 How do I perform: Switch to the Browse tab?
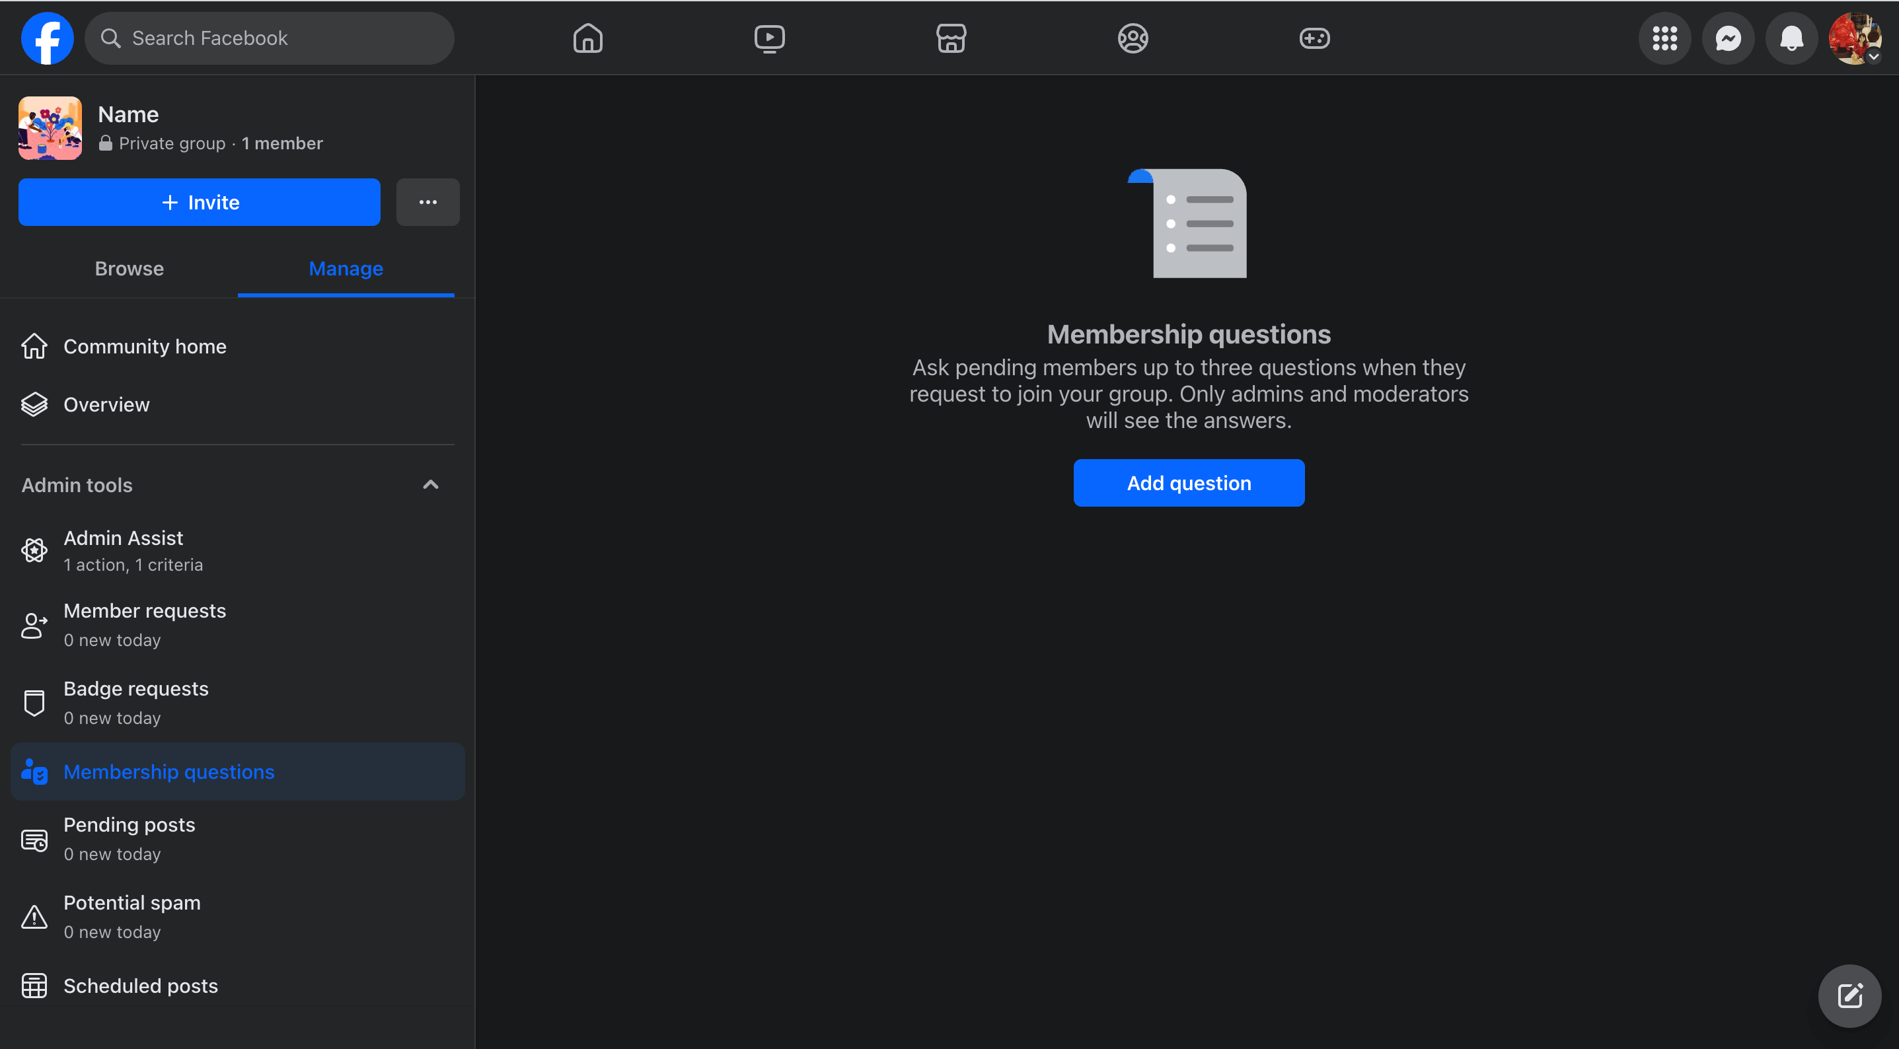tap(129, 268)
